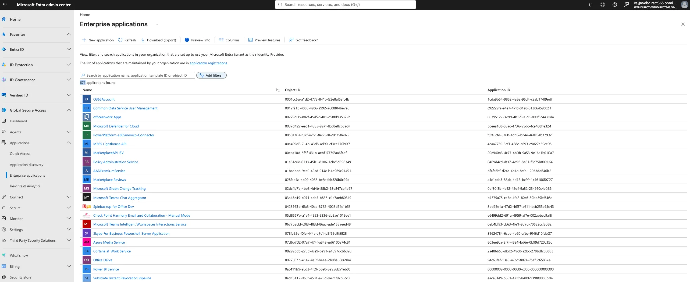The image size is (690, 282).
Task: Click the feedback icon in top bar
Action: point(626,5)
